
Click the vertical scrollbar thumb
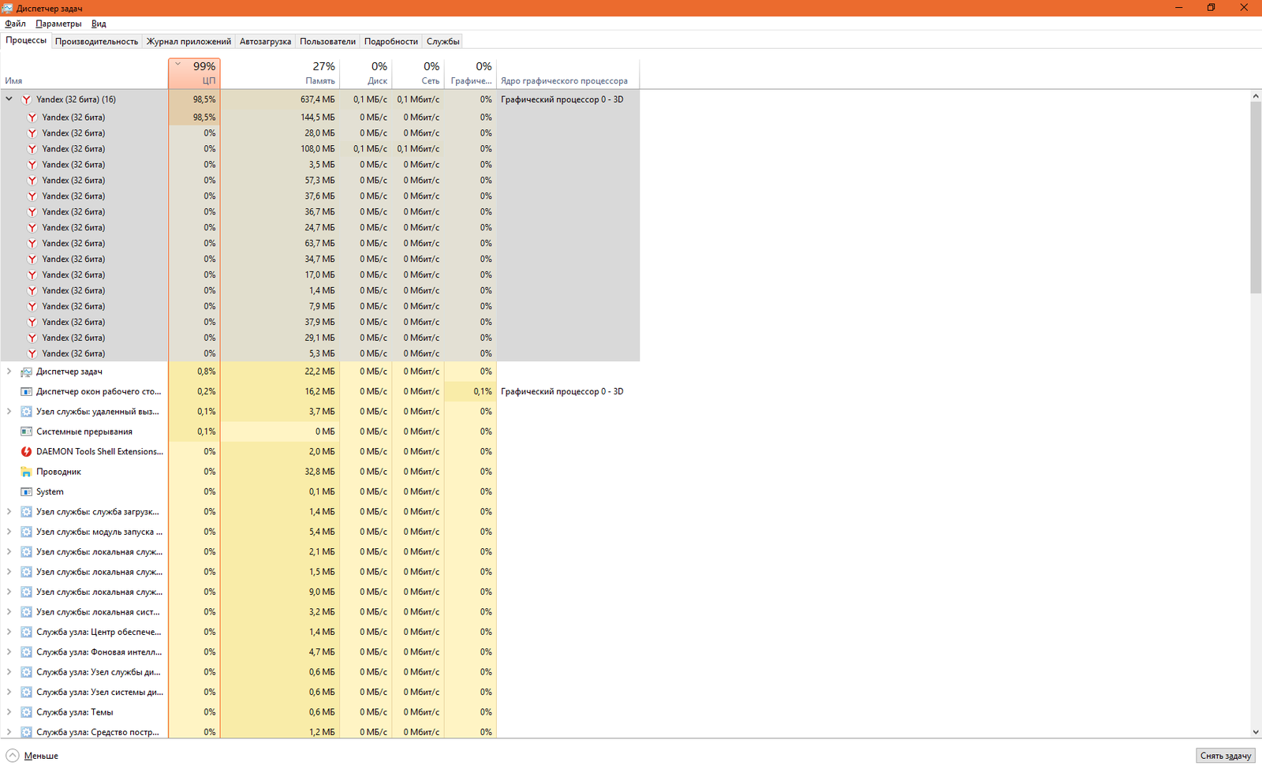[x=1256, y=197]
